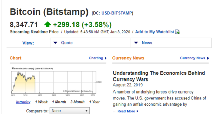The height and width of the screenshot is (114, 214).
Task: Show the 1 Year chart range
Action: pos(94,102)
